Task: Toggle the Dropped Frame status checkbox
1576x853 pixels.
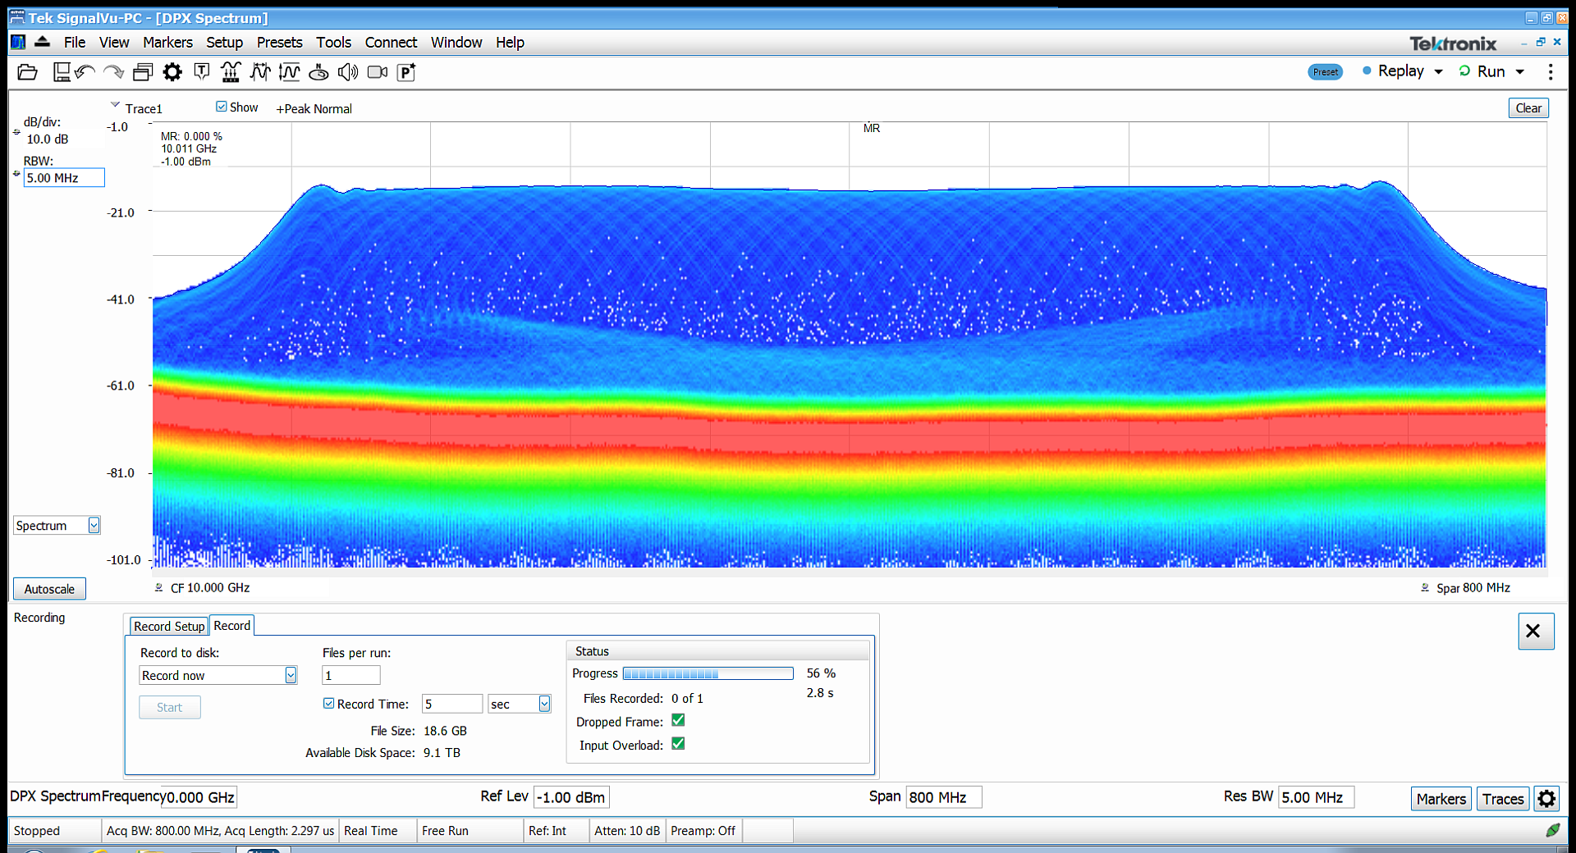Action: 678,720
